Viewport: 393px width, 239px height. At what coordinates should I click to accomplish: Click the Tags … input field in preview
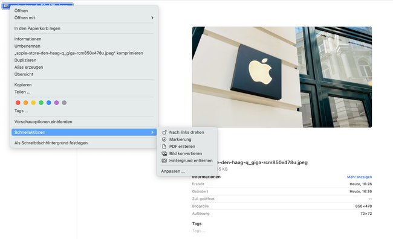[x=282, y=231]
